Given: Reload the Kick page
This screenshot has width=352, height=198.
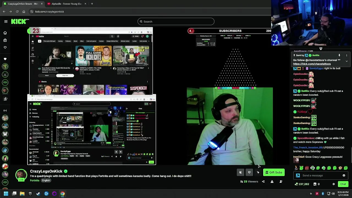Looking at the screenshot, I should tap(17, 12).
